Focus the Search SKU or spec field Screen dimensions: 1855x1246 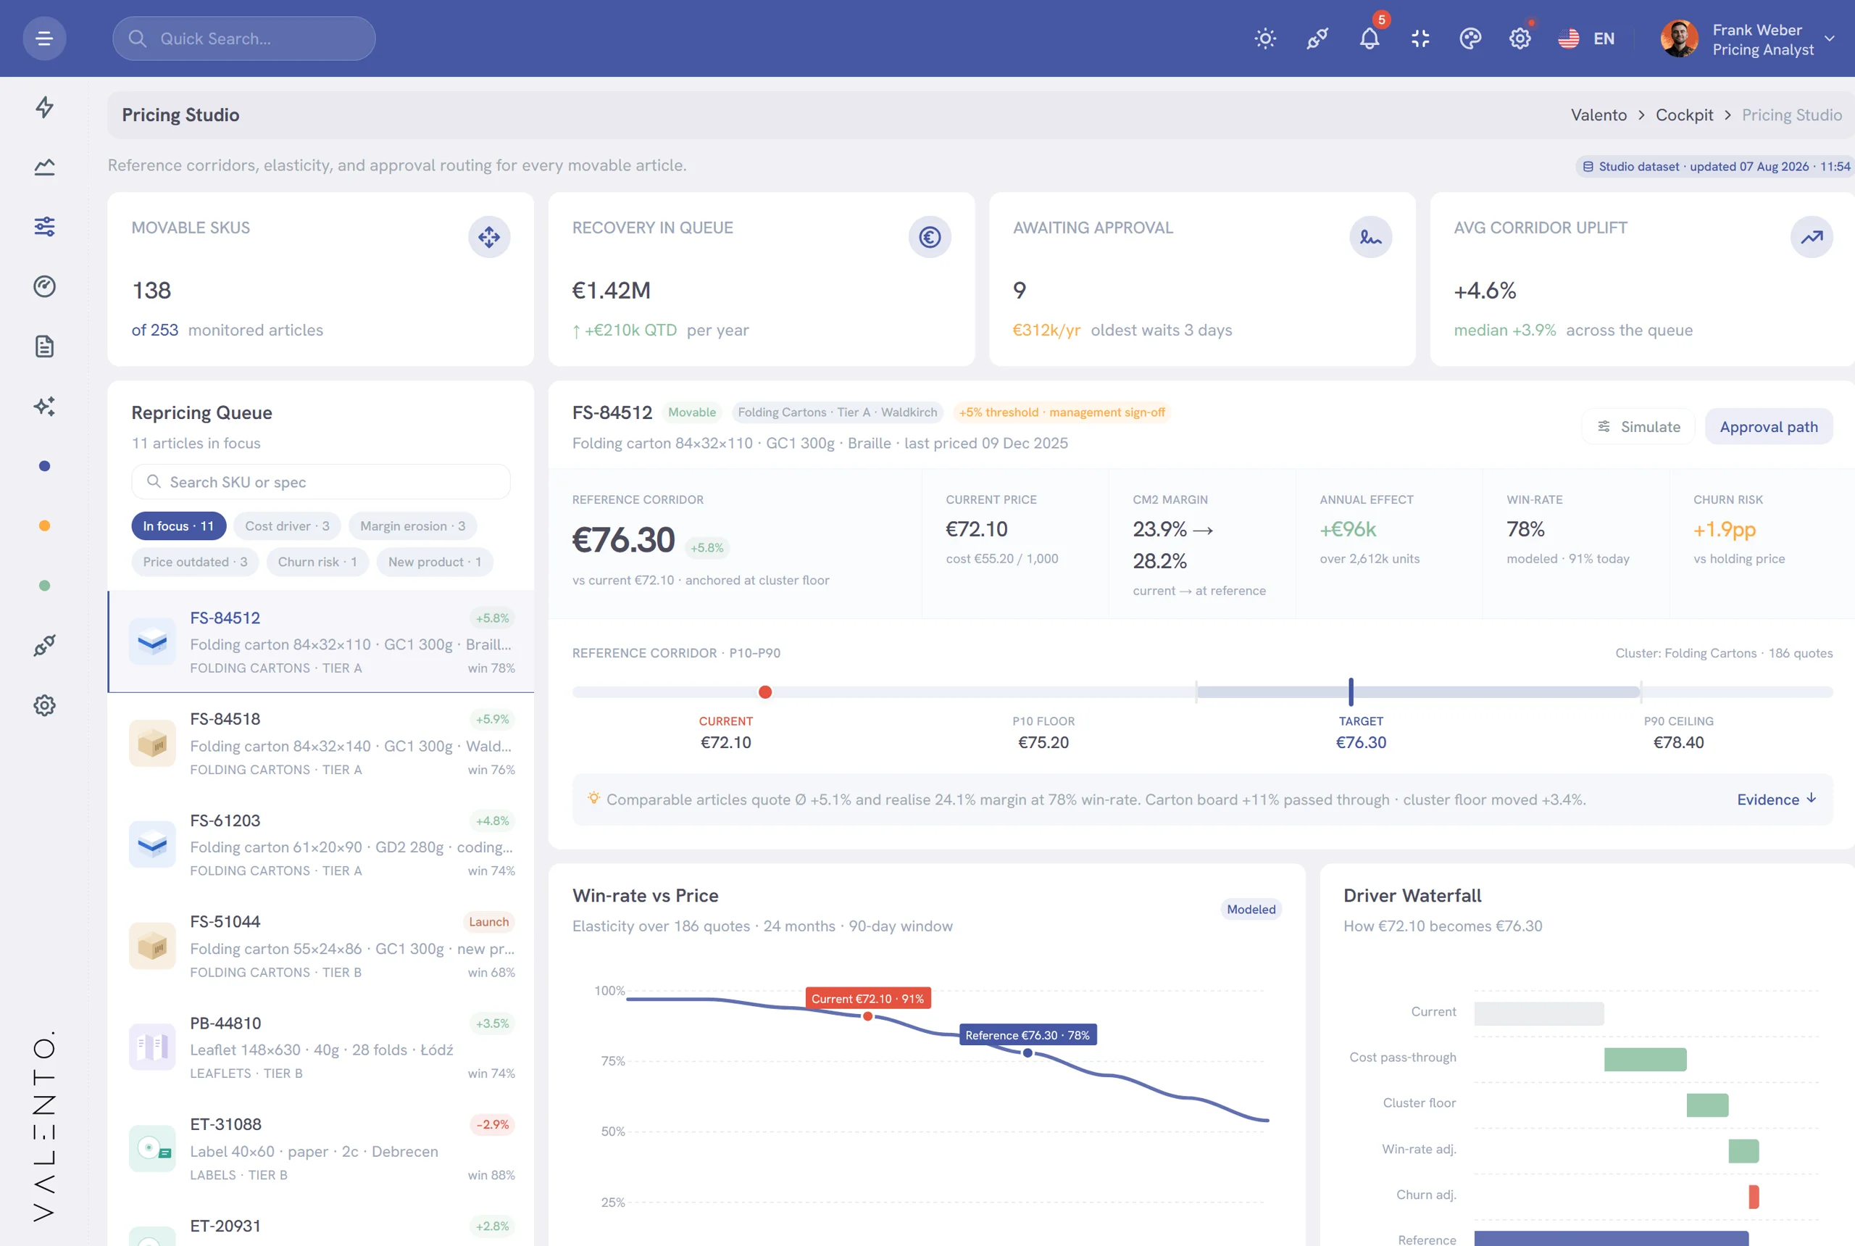tap(320, 481)
